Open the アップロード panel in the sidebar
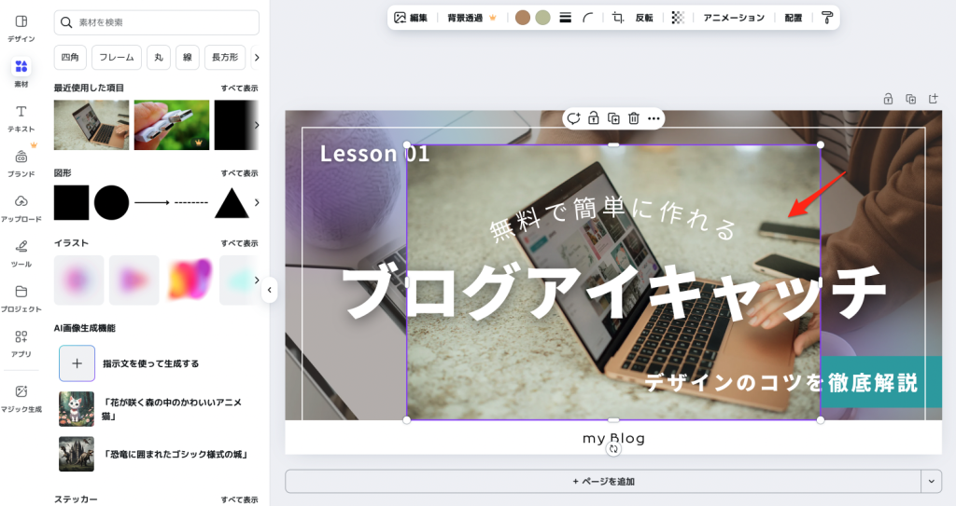956x506 pixels. coord(21,207)
